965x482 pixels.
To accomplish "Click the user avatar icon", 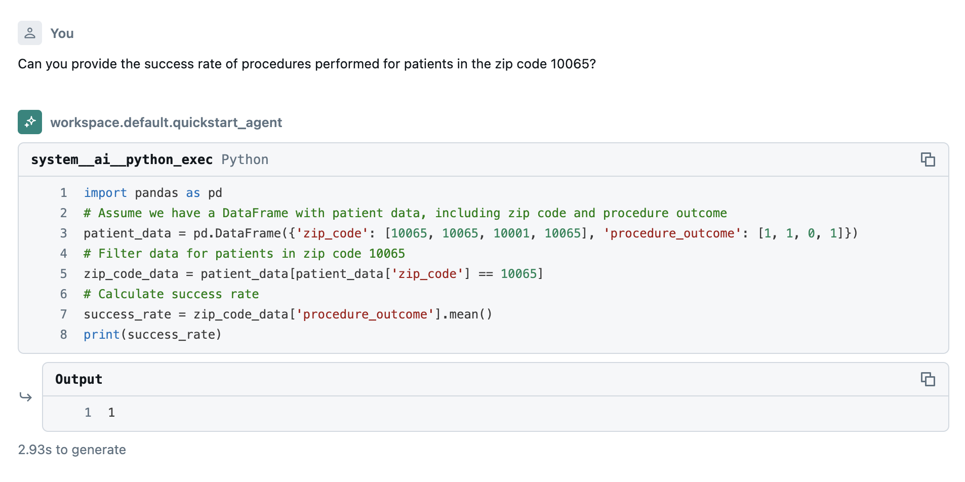I will pyautogui.click(x=30, y=33).
